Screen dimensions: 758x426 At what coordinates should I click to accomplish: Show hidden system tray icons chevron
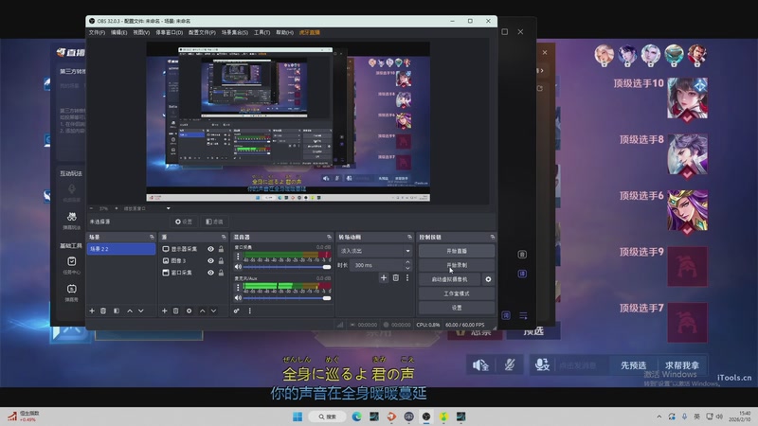(x=659, y=417)
